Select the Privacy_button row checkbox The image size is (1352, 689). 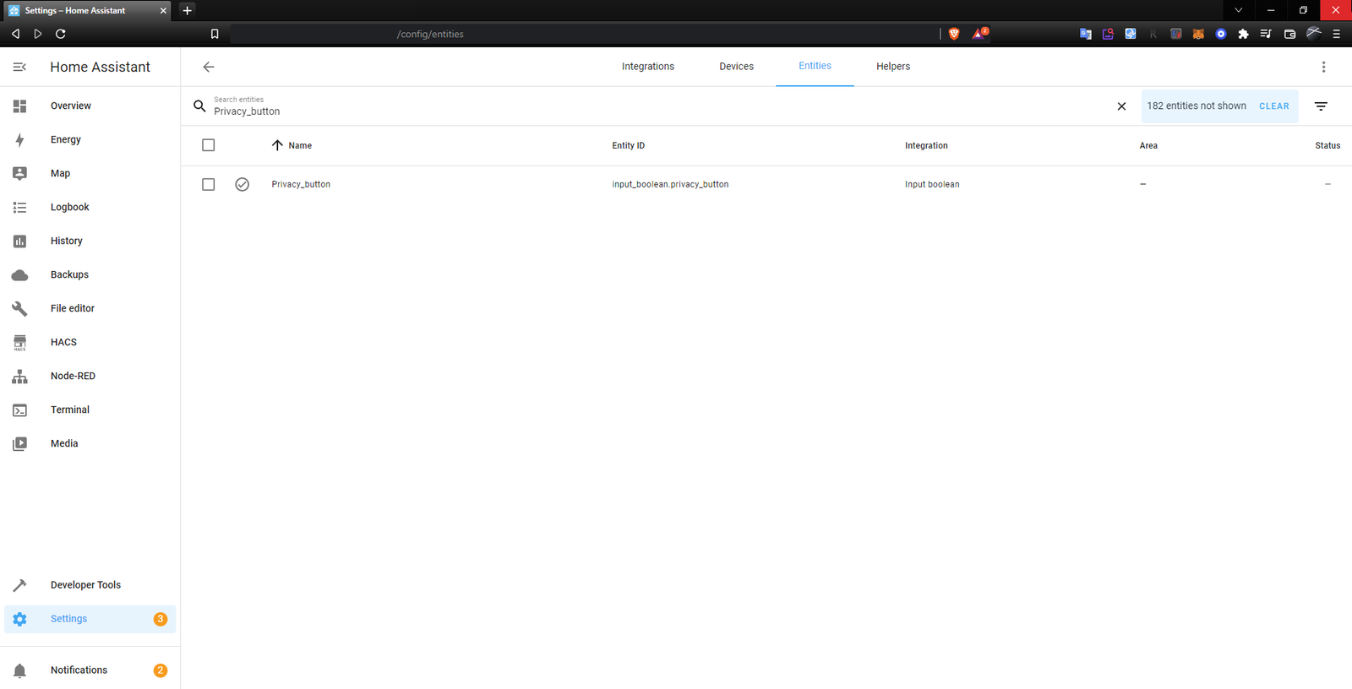(x=209, y=184)
